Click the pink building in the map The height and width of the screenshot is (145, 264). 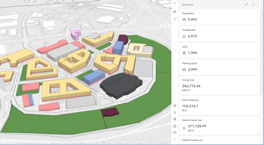click(x=76, y=35)
